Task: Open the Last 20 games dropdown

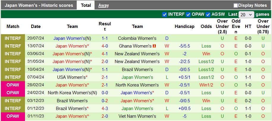Action: [x=246, y=14]
